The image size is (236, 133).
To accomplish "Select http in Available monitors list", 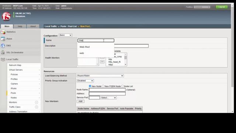I will pos(110,59).
